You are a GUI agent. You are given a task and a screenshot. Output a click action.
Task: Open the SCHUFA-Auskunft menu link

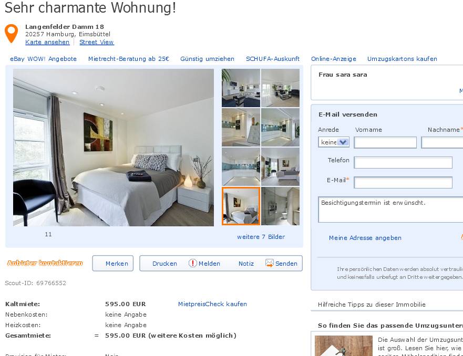click(273, 59)
